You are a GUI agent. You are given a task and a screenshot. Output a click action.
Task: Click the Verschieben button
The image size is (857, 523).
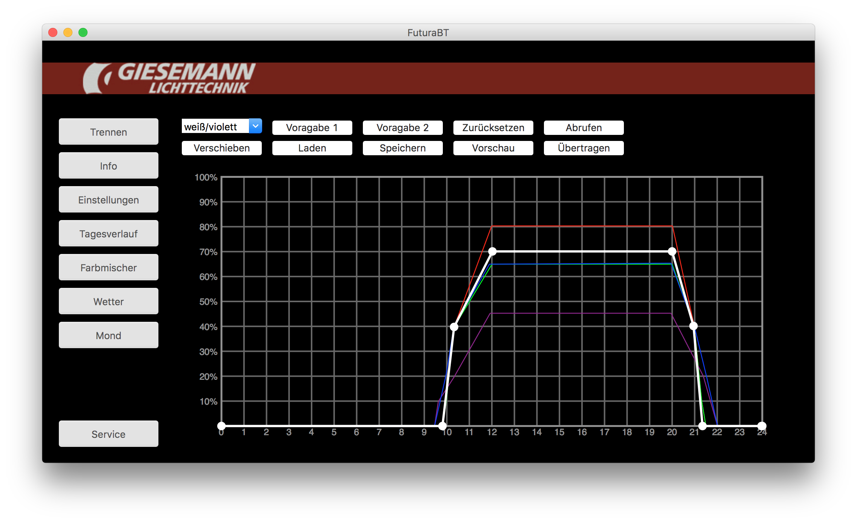[x=221, y=148]
